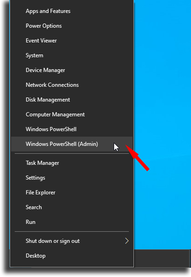
Task: Open the Run dialog entry
Action: (x=72, y=222)
